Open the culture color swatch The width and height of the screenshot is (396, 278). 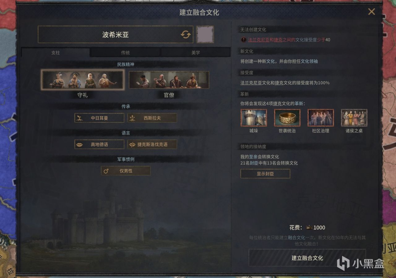(205, 34)
